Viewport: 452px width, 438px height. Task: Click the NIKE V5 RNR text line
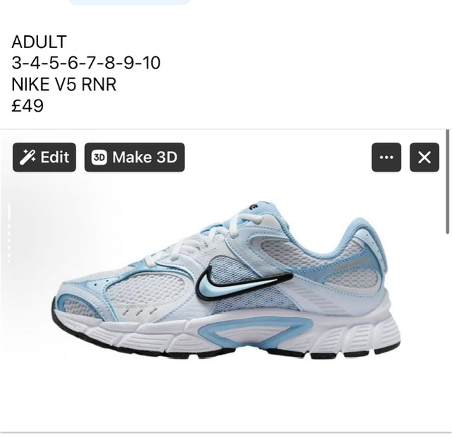click(x=64, y=84)
